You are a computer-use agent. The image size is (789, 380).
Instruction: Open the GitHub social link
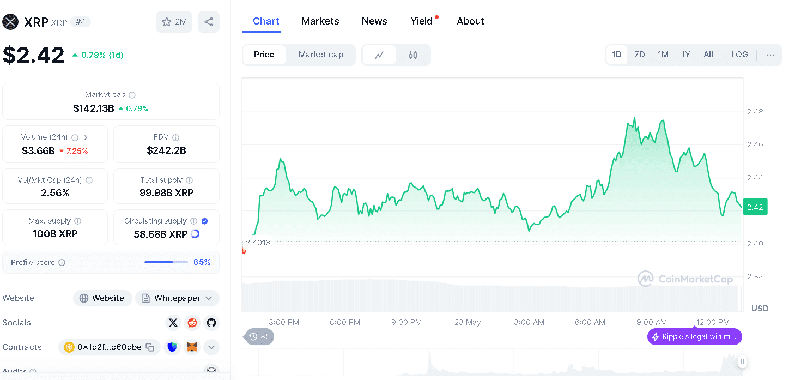click(x=211, y=323)
